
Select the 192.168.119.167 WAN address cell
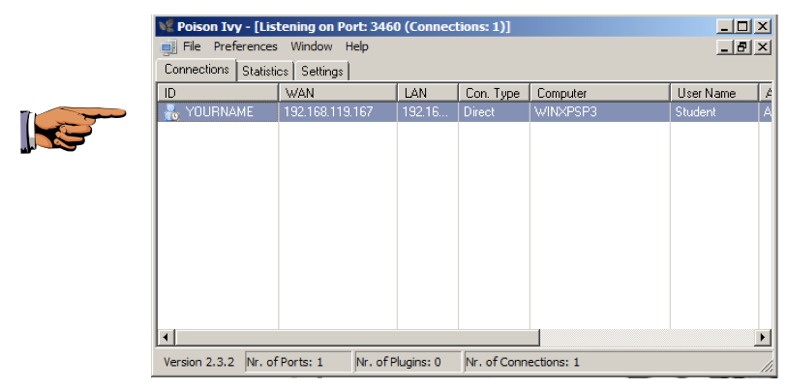[328, 112]
